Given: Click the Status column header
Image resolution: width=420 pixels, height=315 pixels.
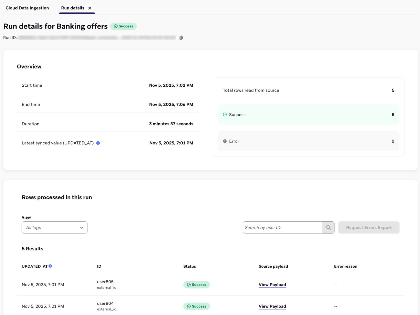Looking at the screenshot, I should click(x=189, y=266).
